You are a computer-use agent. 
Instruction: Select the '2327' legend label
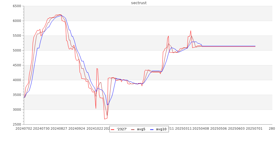[122, 129]
